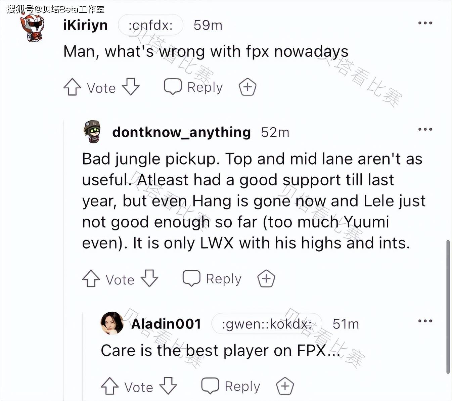Viewport: 452px width, 401px height.
Task: Downvote Aladin001's comment about Care
Action: pyautogui.click(x=168, y=386)
